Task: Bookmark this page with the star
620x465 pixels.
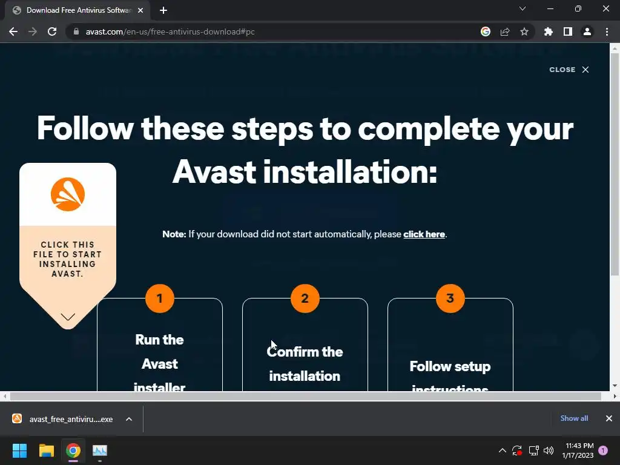Action: pyautogui.click(x=524, y=31)
